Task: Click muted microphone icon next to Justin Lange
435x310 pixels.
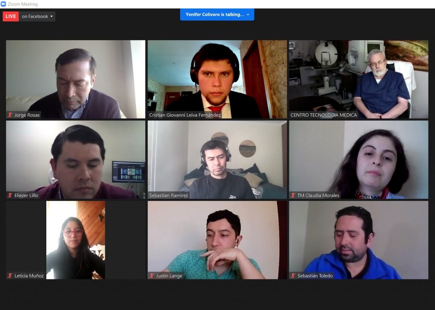Action: coord(152,275)
